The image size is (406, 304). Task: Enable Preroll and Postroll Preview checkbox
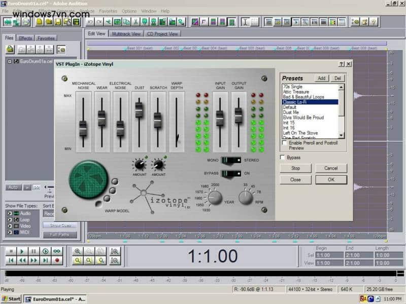[x=283, y=143]
